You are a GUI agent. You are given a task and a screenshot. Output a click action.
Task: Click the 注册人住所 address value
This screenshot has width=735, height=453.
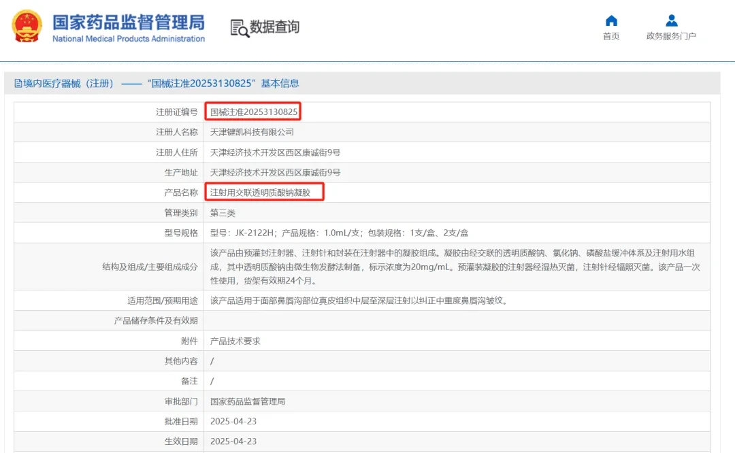click(x=275, y=152)
